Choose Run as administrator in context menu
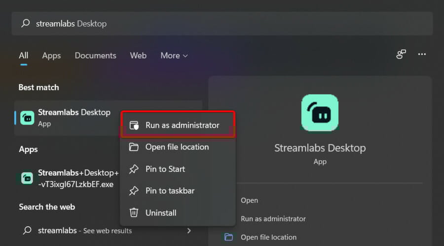The width and height of the screenshot is (444, 246). coord(178,125)
